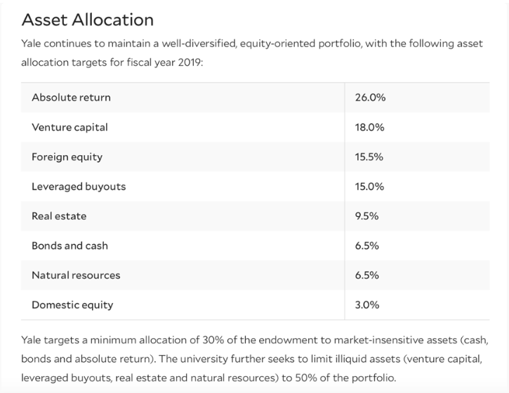509x393 pixels.
Task: Select the Venture capital row label
Action: (x=70, y=128)
